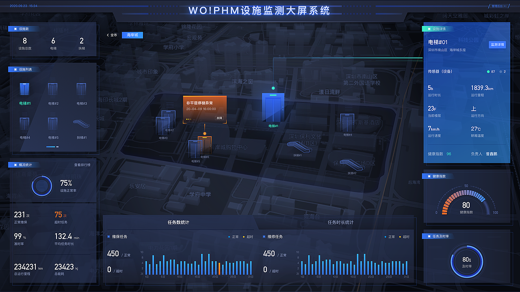Click the 设施数 panel header icon
The width and height of the screenshot is (520, 292).
(15, 29)
